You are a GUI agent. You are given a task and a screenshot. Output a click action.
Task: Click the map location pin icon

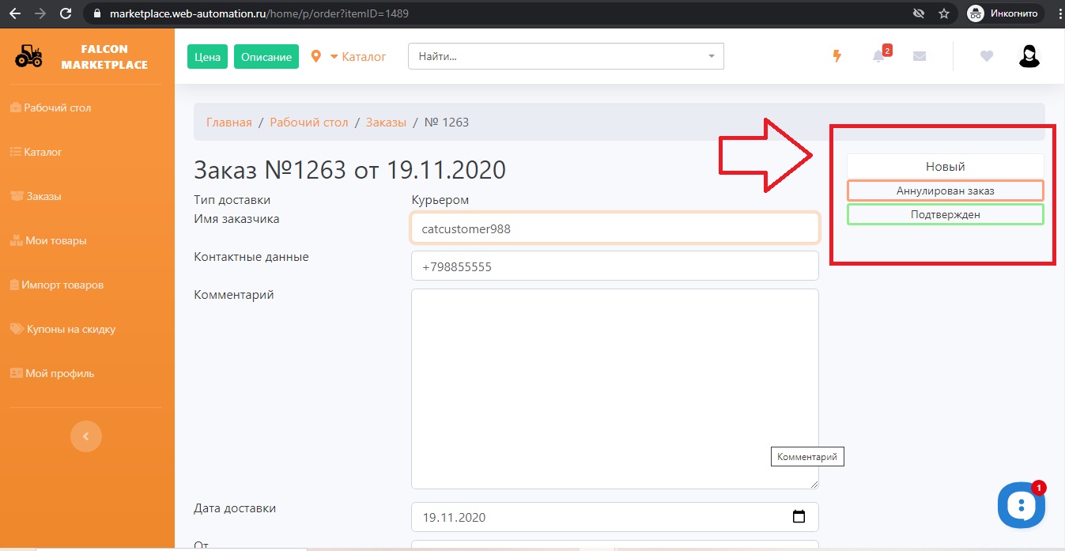point(316,57)
